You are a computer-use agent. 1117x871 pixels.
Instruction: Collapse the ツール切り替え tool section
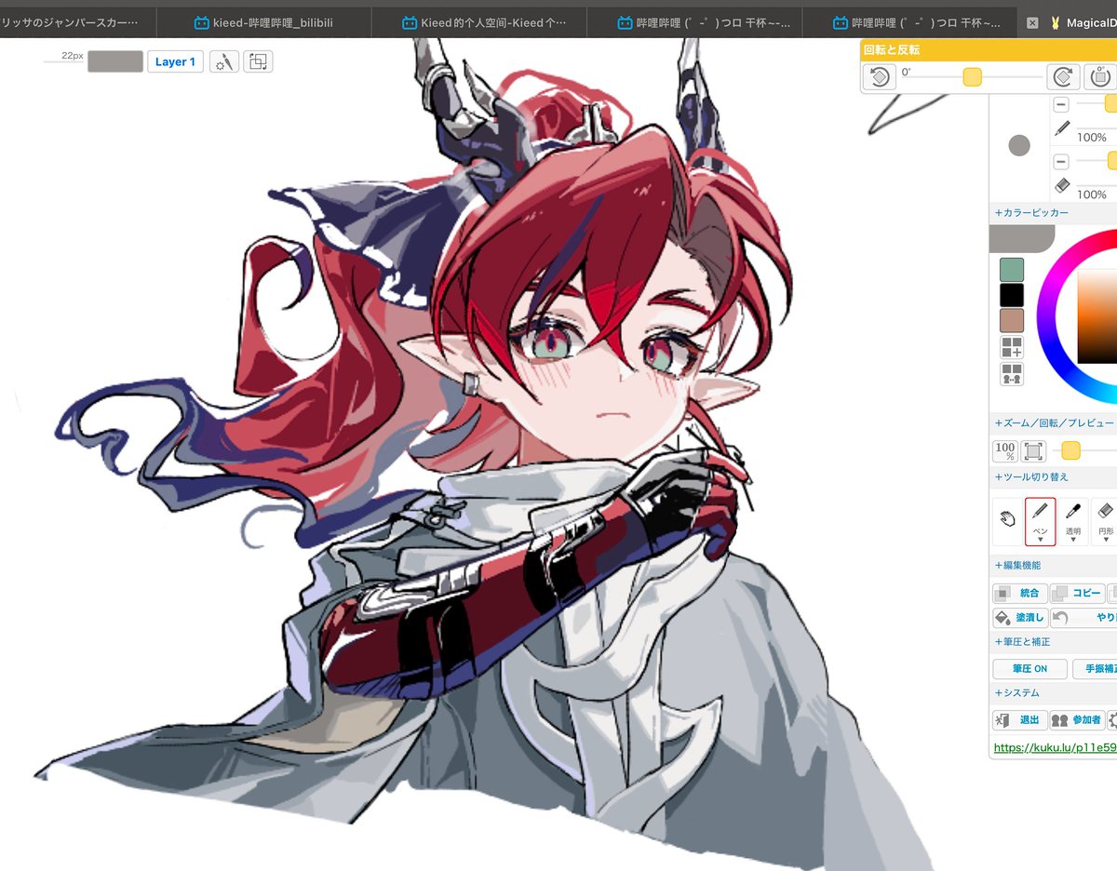(x=1031, y=476)
